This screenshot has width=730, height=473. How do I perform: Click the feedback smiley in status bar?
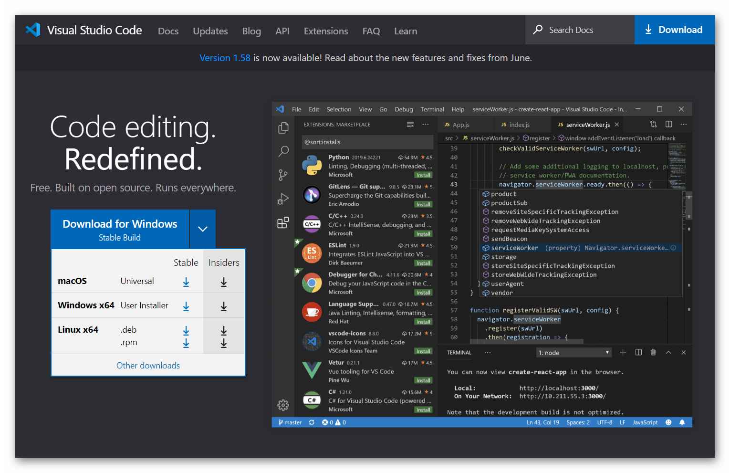pos(668,422)
